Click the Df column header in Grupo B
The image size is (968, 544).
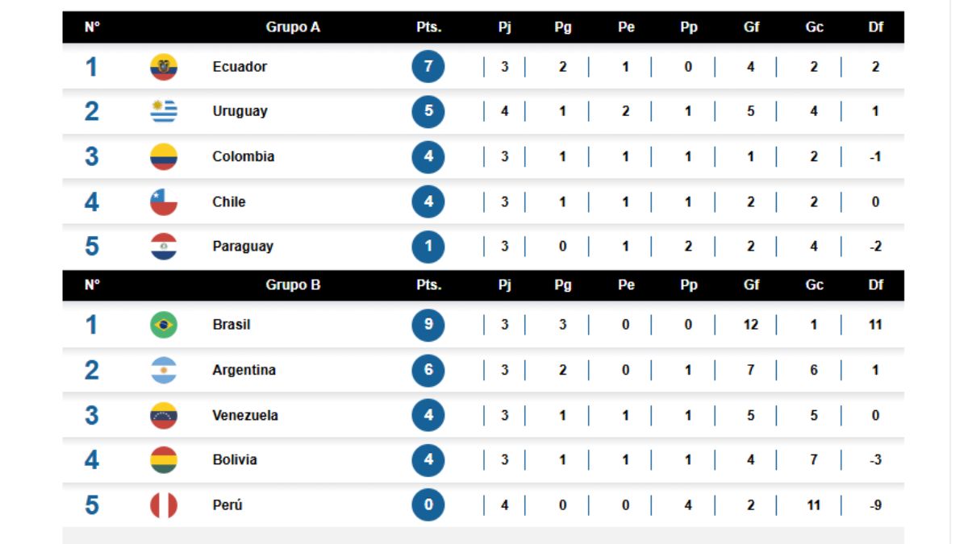[875, 285]
